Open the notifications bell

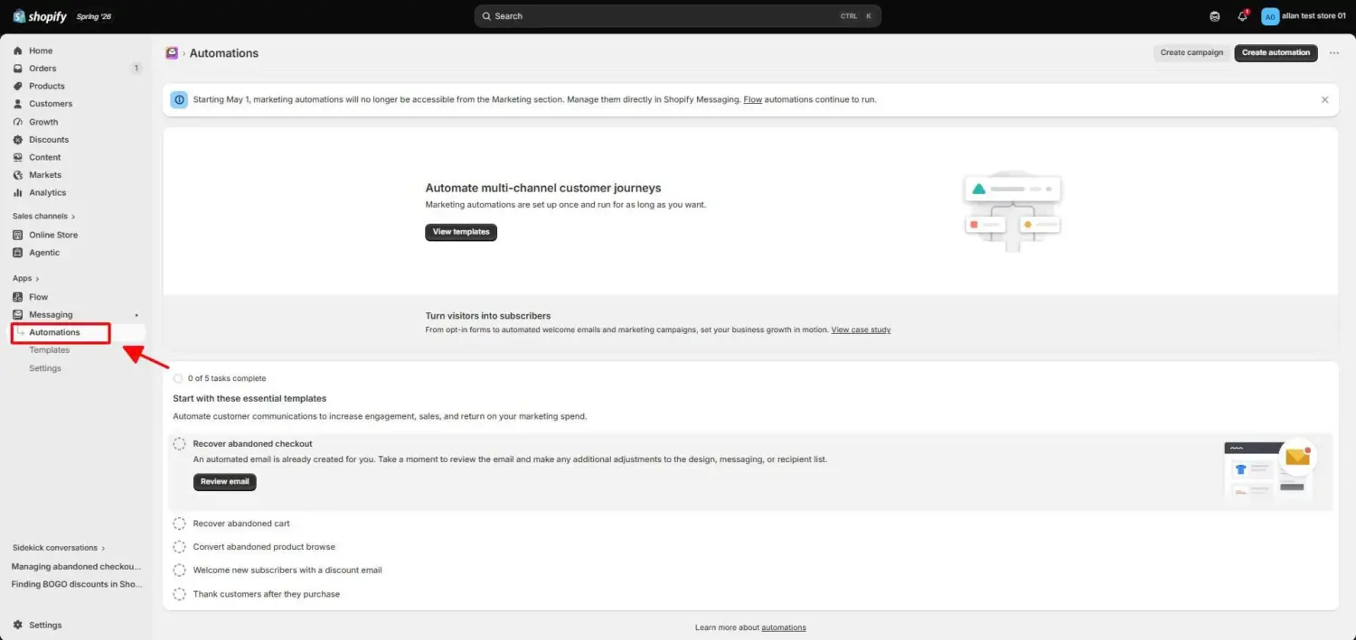pyautogui.click(x=1242, y=16)
